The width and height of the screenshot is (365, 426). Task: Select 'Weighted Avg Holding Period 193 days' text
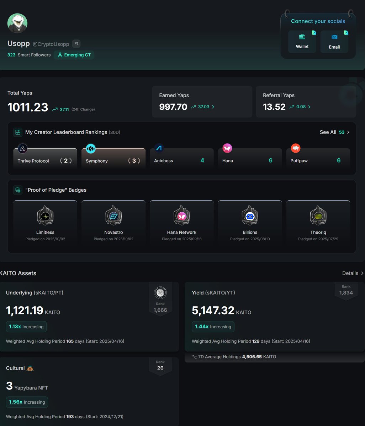tap(45, 416)
